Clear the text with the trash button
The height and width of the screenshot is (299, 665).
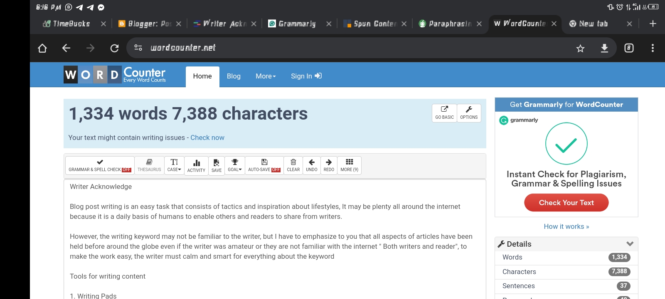[293, 165]
